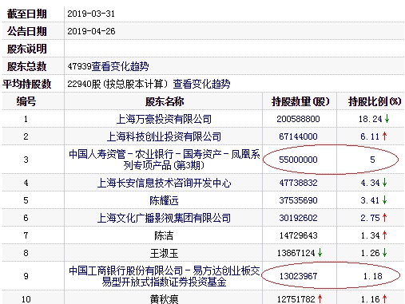Image resolution: width=405 pixels, height=304 pixels.
Task: Click share count 200588800
Action: pos(298,119)
